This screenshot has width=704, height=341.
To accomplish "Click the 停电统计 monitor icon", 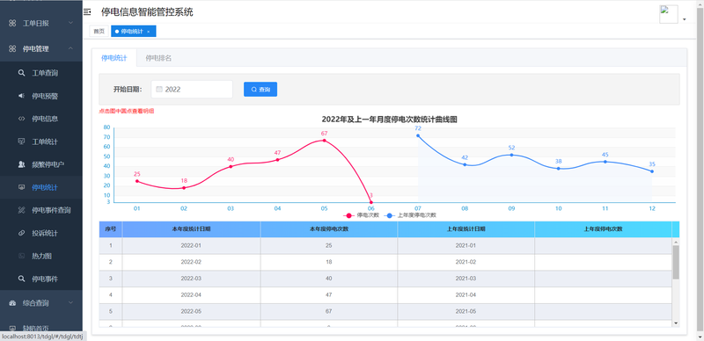I will pos(21,187).
